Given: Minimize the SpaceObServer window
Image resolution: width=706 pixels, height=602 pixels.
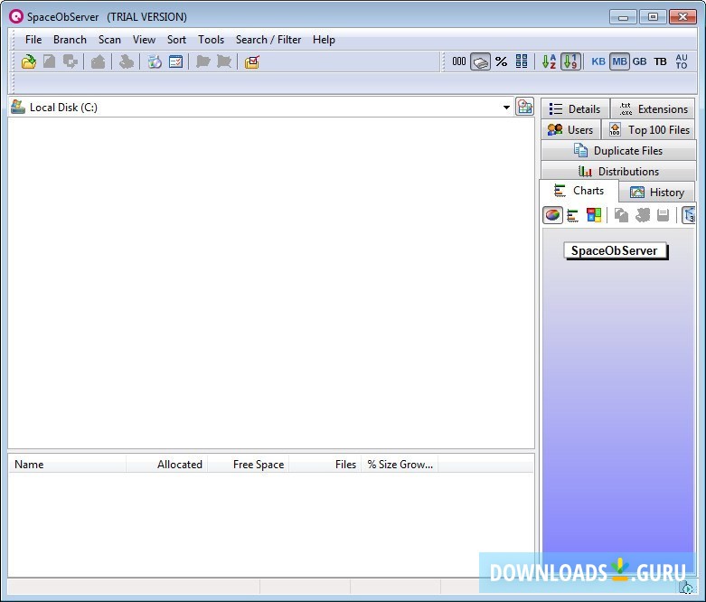Looking at the screenshot, I should coord(623,17).
